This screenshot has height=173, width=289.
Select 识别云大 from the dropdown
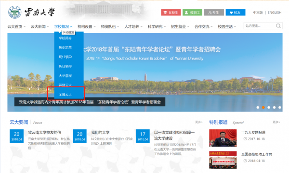click(x=65, y=85)
